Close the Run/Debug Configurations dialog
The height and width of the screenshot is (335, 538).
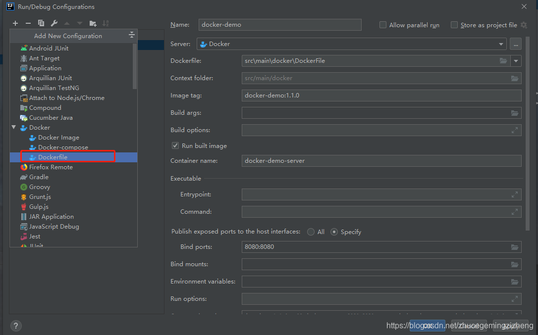click(x=524, y=6)
